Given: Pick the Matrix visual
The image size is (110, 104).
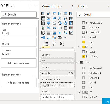Looking at the screenshot, I should coord(54,33).
